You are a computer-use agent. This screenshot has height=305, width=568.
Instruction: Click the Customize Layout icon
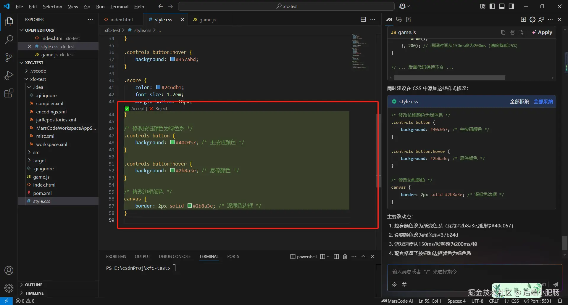(483, 6)
